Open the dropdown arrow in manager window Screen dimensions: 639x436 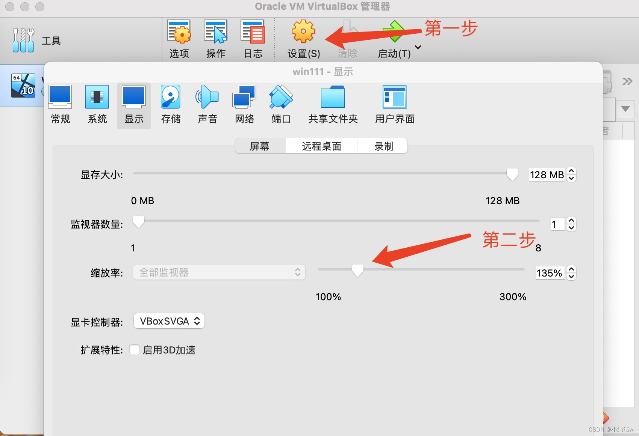[625, 109]
